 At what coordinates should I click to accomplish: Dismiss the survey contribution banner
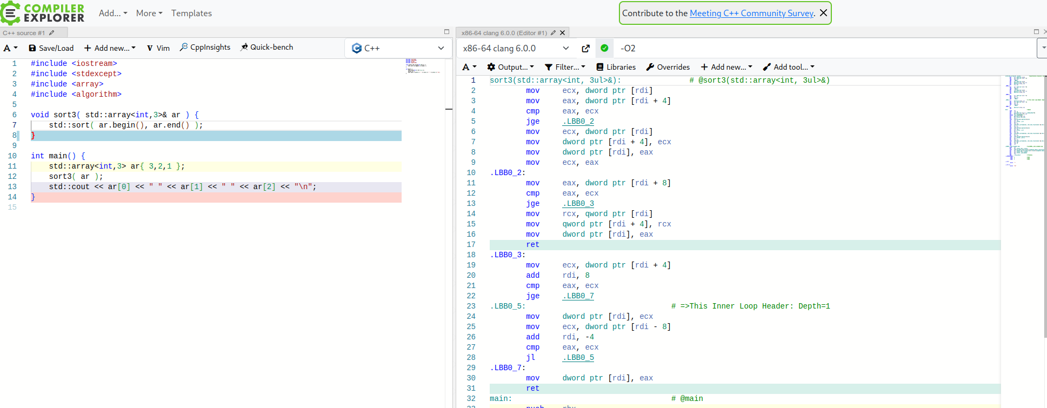point(823,13)
